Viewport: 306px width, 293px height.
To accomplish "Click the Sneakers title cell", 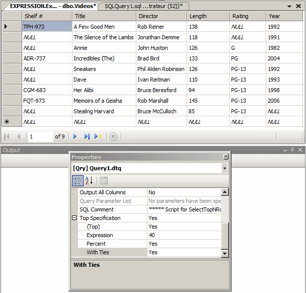I will pyautogui.click(x=104, y=68).
